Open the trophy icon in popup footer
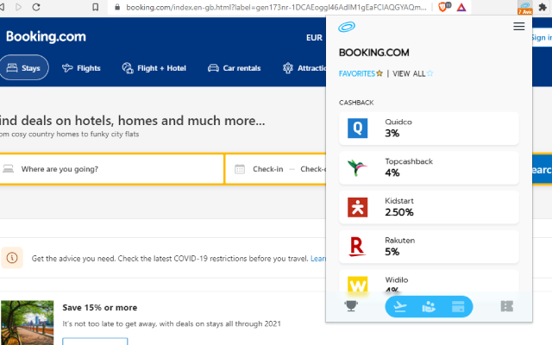 351,306
